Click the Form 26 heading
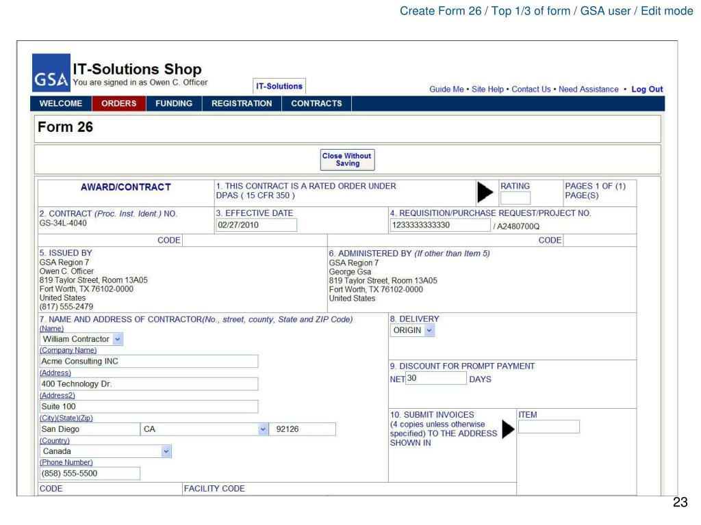 [x=65, y=127]
